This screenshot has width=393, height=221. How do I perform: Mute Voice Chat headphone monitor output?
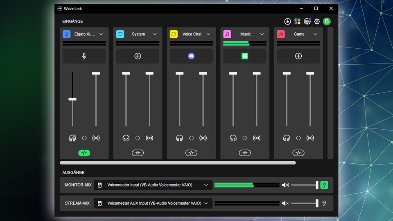point(179,138)
